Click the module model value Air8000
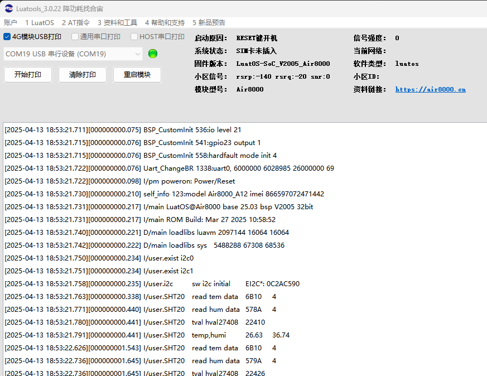Viewport: 487px width, 376px height. coord(250,89)
